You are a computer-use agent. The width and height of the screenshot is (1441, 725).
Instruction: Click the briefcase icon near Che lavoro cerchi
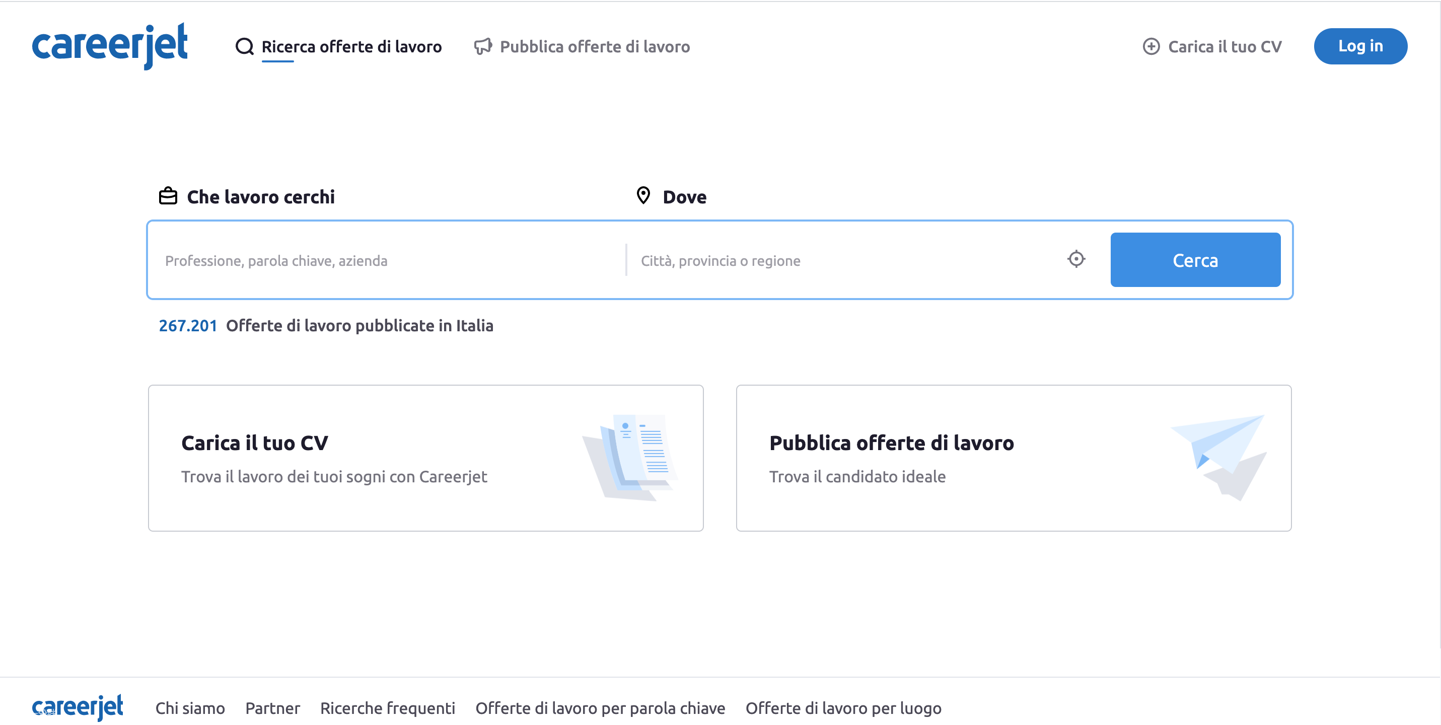[x=168, y=196]
